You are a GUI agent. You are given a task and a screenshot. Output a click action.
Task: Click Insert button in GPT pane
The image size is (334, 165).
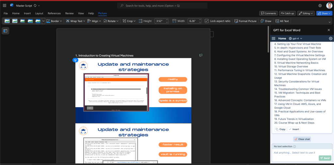coord(294,129)
